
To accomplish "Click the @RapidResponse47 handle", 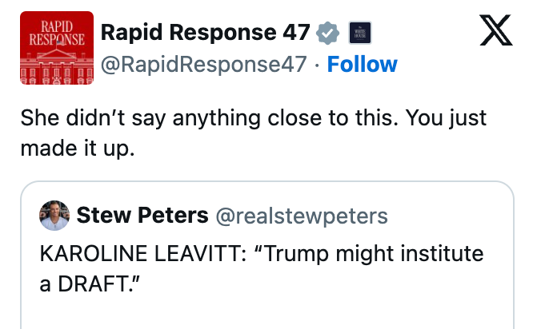I will 203,64.
